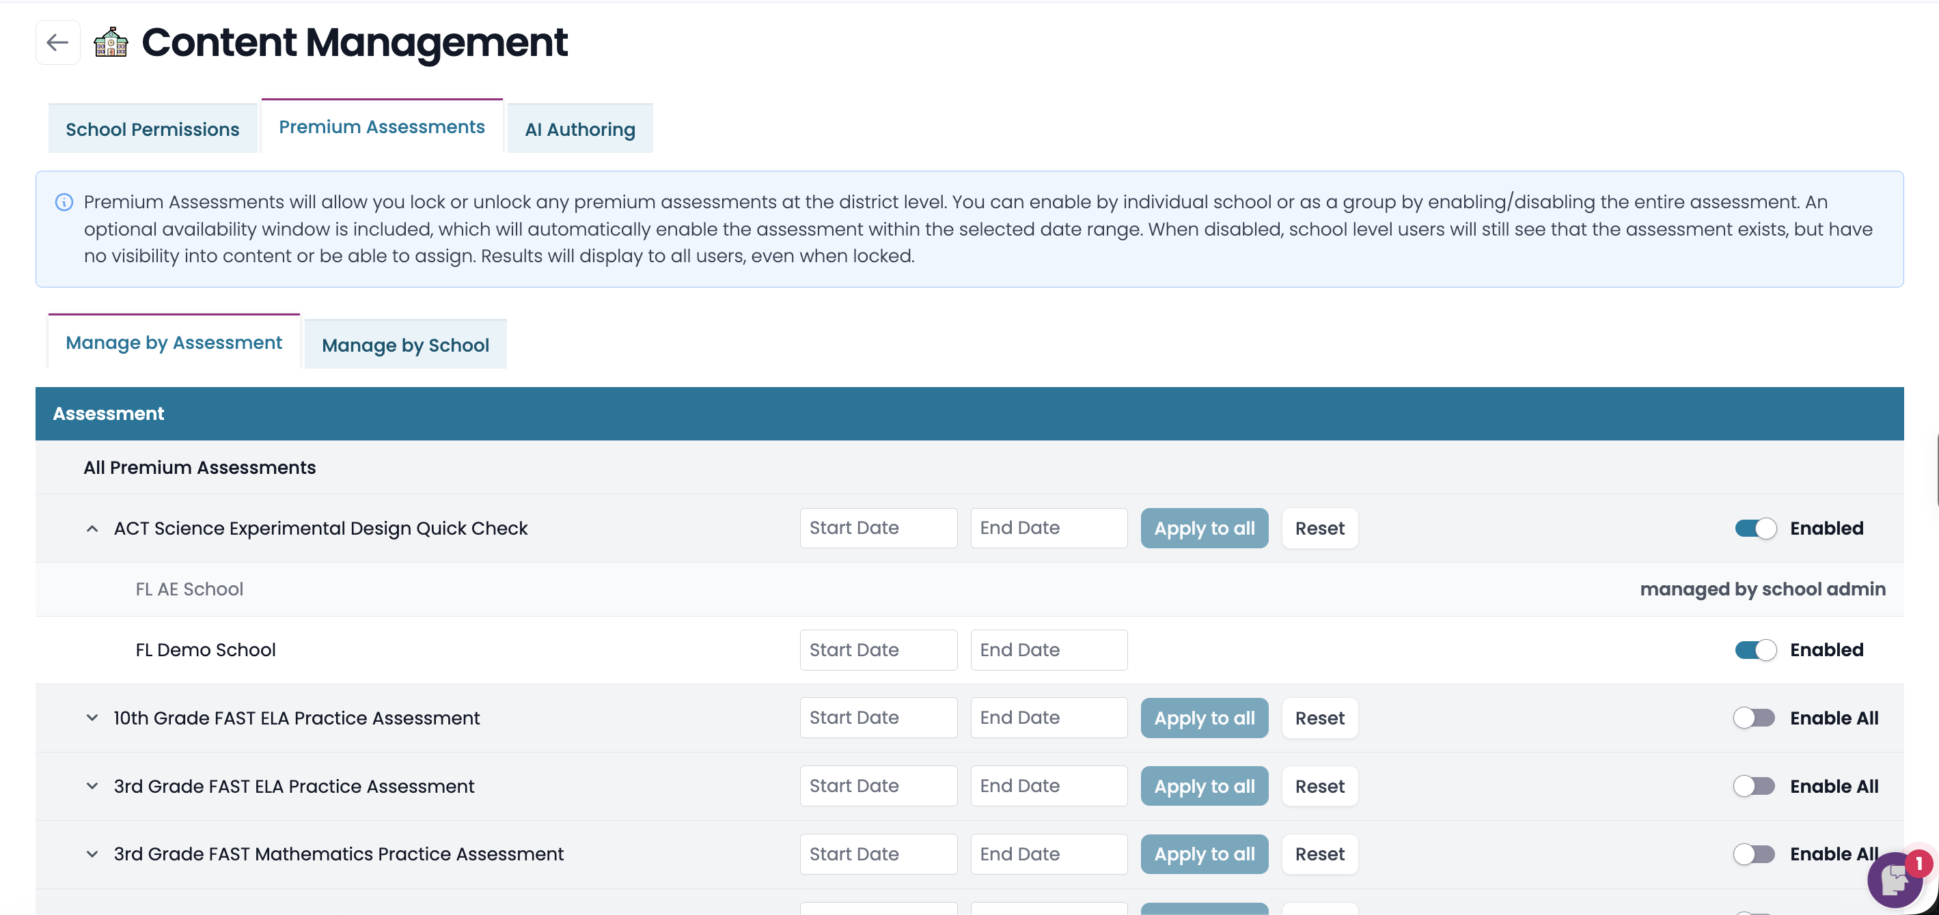
Task: Apply to all for ACT Science Quick Check
Action: (1205, 529)
